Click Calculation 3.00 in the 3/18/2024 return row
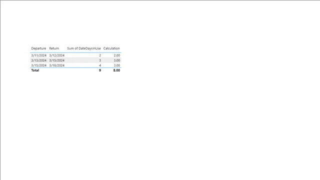Screen dimensions: 320x180 pyautogui.click(x=116, y=65)
